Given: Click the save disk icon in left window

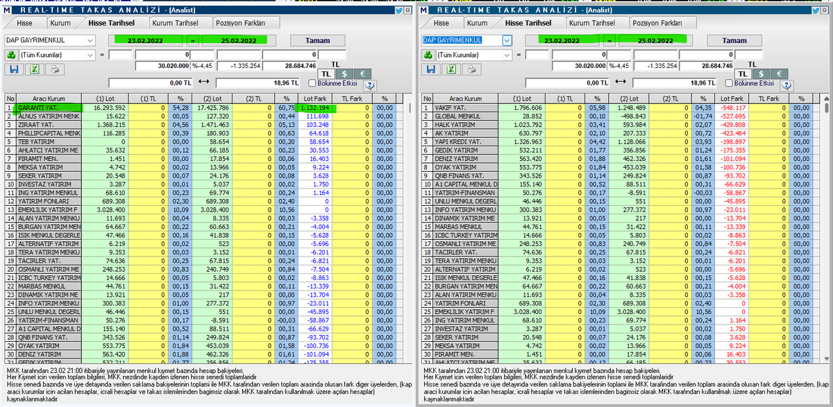Looking at the screenshot, I should (13, 69).
